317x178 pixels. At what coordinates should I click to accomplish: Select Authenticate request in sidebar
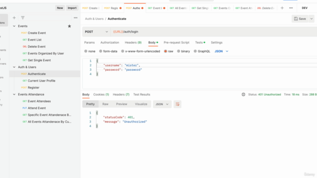tap(45, 74)
